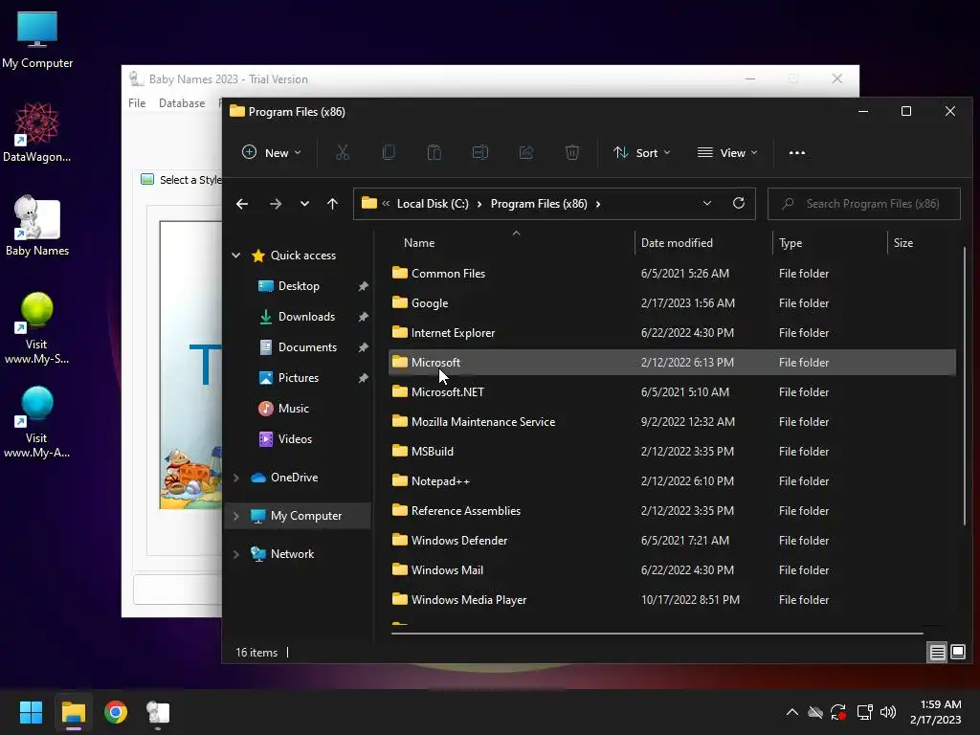Image resolution: width=980 pixels, height=735 pixels.
Task: Open the clock and date in taskbar
Action: click(936, 712)
